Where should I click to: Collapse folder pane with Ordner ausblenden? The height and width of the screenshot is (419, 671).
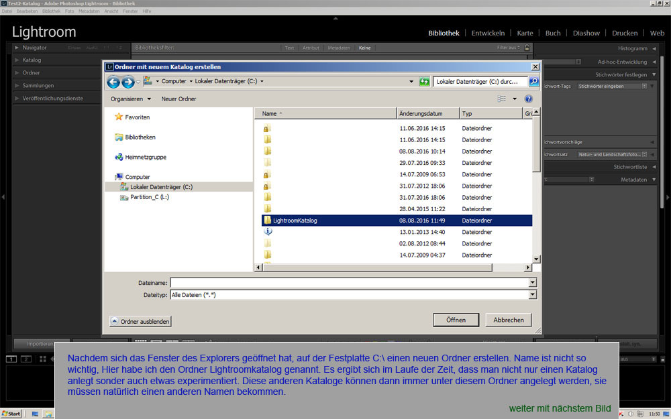[140, 321]
